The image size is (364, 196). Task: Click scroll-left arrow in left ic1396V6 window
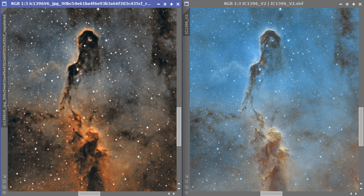(169, 194)
